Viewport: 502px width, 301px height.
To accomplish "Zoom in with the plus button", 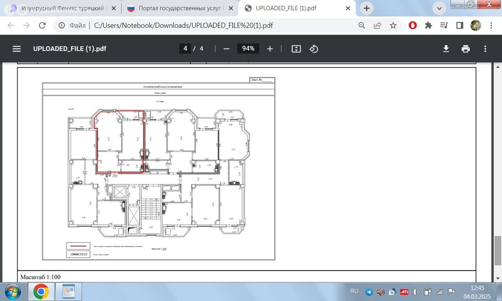I will (270, 49).
